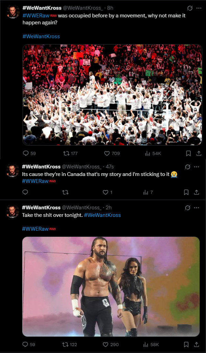Open #WWERaw hashtag in the Canada tweet
Image resolution: width=206 pixels, height=353 pixels.
[35, 181]
